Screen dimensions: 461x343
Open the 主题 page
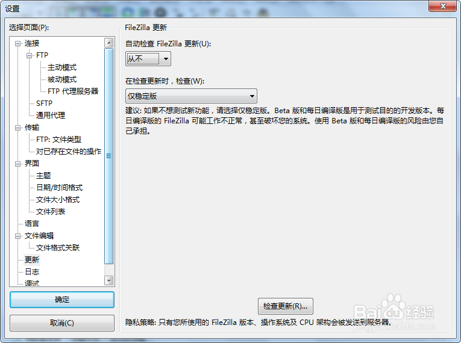43,176
